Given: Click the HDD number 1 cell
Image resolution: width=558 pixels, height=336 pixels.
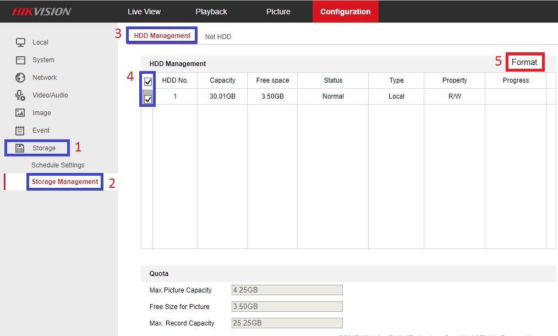Looking at the screenshot, I should point(175,96).
